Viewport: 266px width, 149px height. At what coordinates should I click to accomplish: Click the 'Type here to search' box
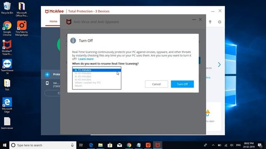tap(43, 145)
